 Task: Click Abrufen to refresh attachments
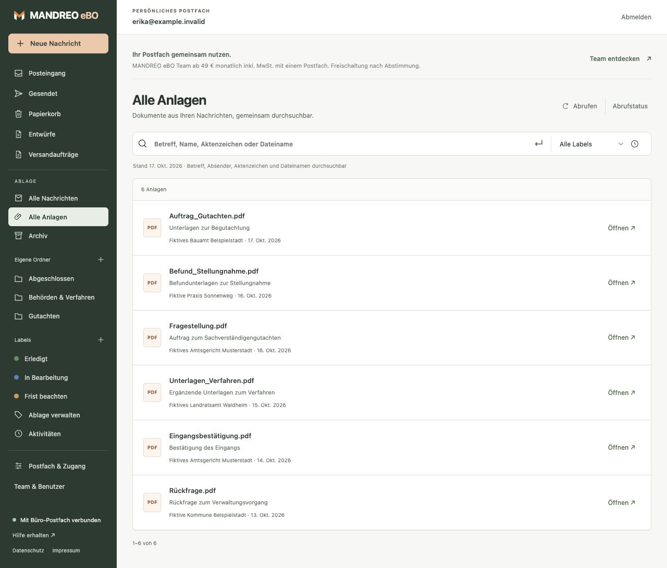[579, 106]
